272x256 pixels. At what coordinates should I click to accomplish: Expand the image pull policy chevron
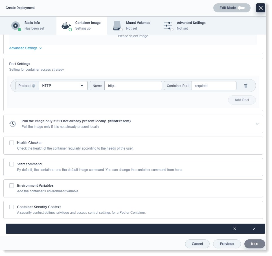(257, 124)
